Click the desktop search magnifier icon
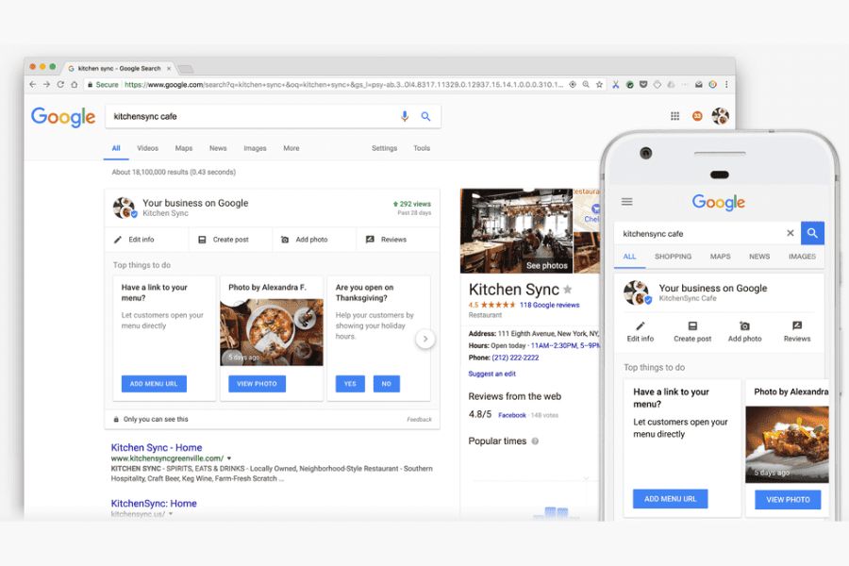Viewport: 849px width, 566px height. click(425, 116)
